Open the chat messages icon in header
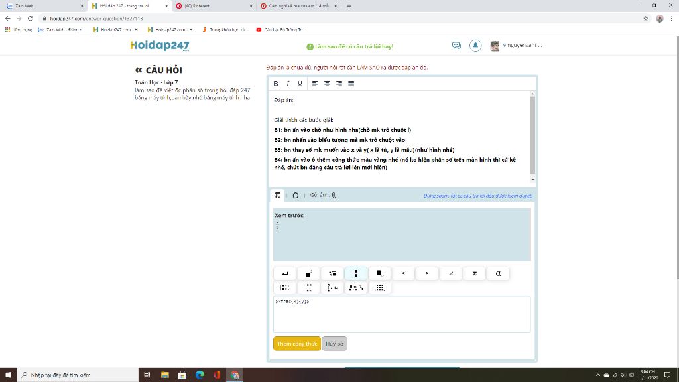The height and width of the screenshot is (382, 679). [x=456, y=46]
